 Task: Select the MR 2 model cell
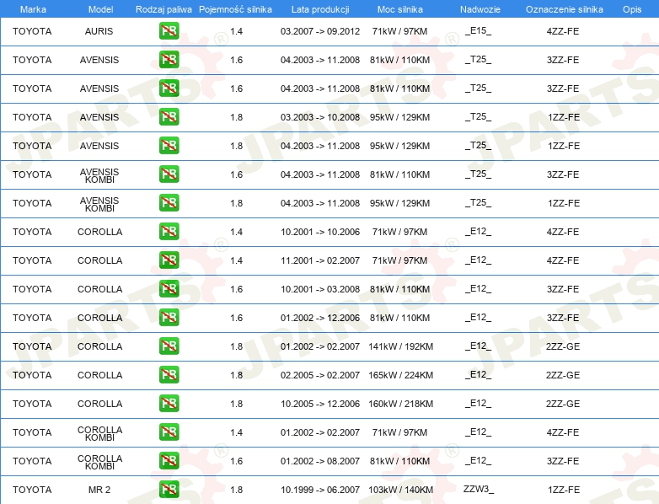click(x=99, y=490)
